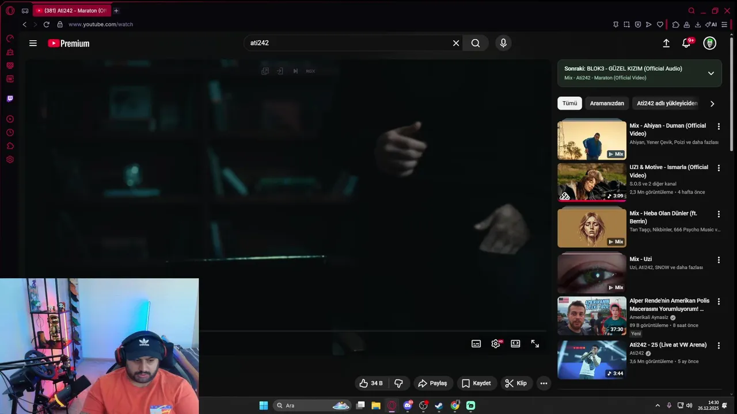Open options for Mix - Heba Olan Dünler
Viewport: 737px width, 414px height.
tap(719, 214)
